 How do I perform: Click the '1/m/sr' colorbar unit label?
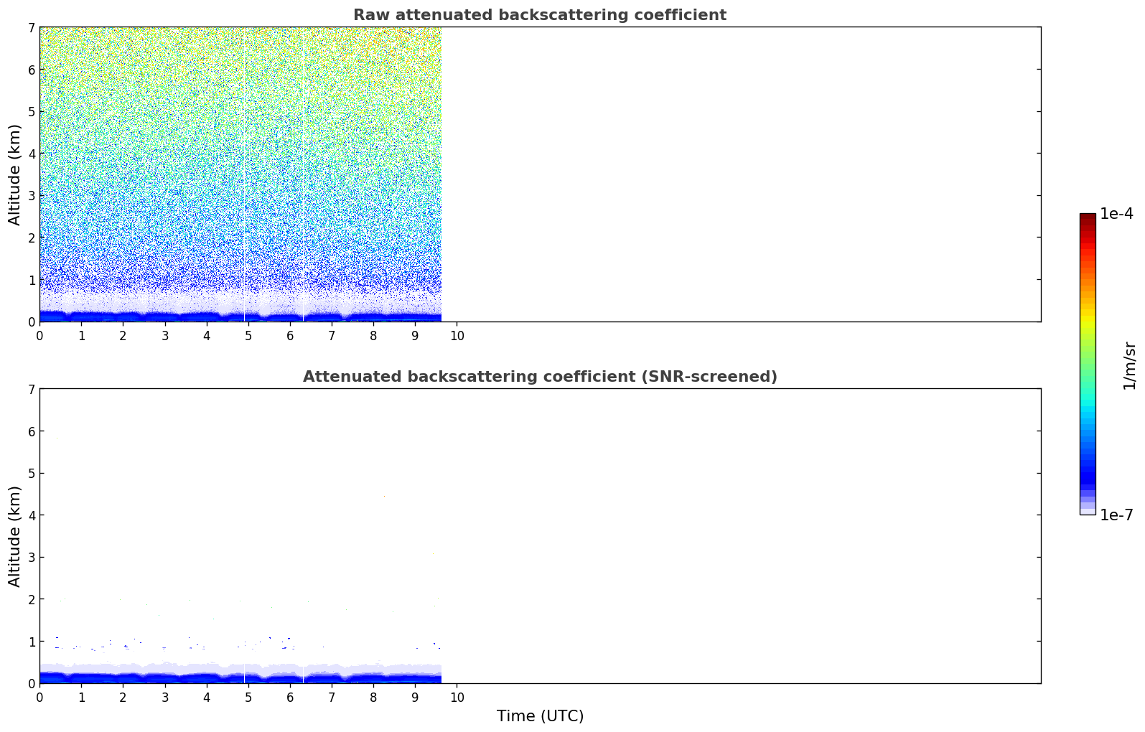(x=1129, y=365)
